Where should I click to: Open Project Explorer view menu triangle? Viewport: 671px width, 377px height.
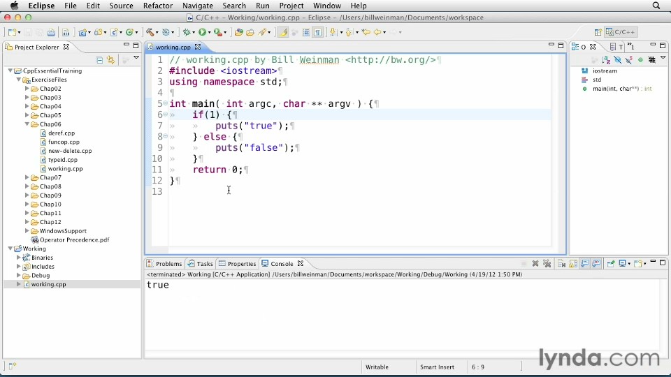136,58
